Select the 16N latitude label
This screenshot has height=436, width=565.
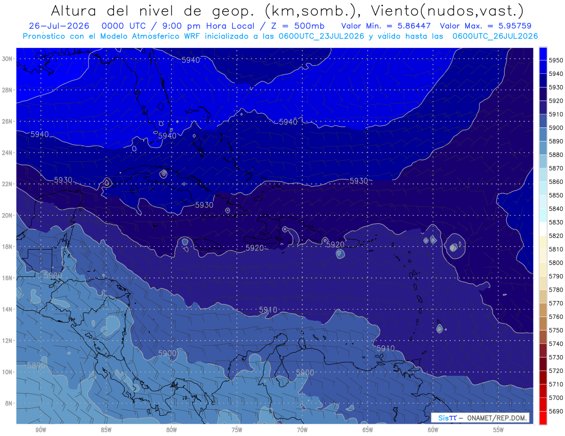point(7,278)
